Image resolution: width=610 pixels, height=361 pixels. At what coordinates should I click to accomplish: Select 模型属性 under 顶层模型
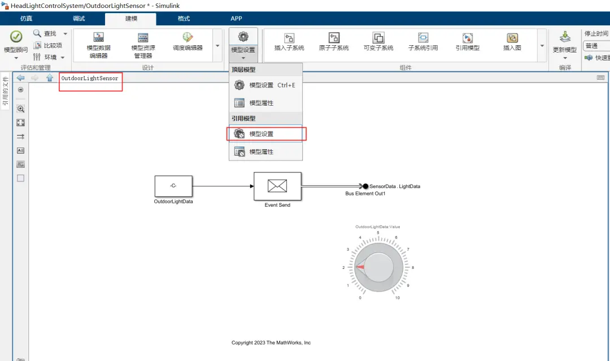coord(265,103)
